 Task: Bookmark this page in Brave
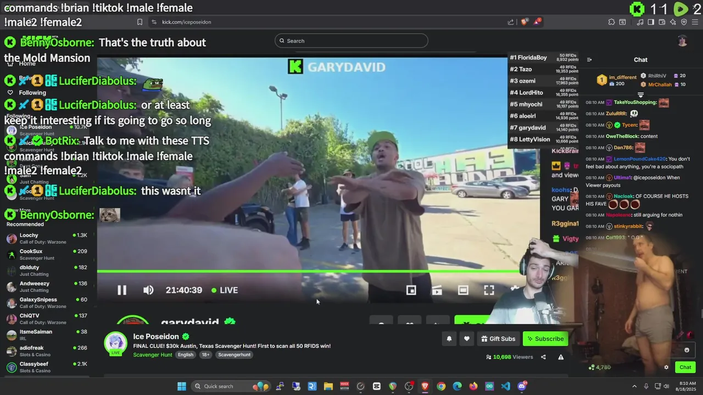pos(140,22)
